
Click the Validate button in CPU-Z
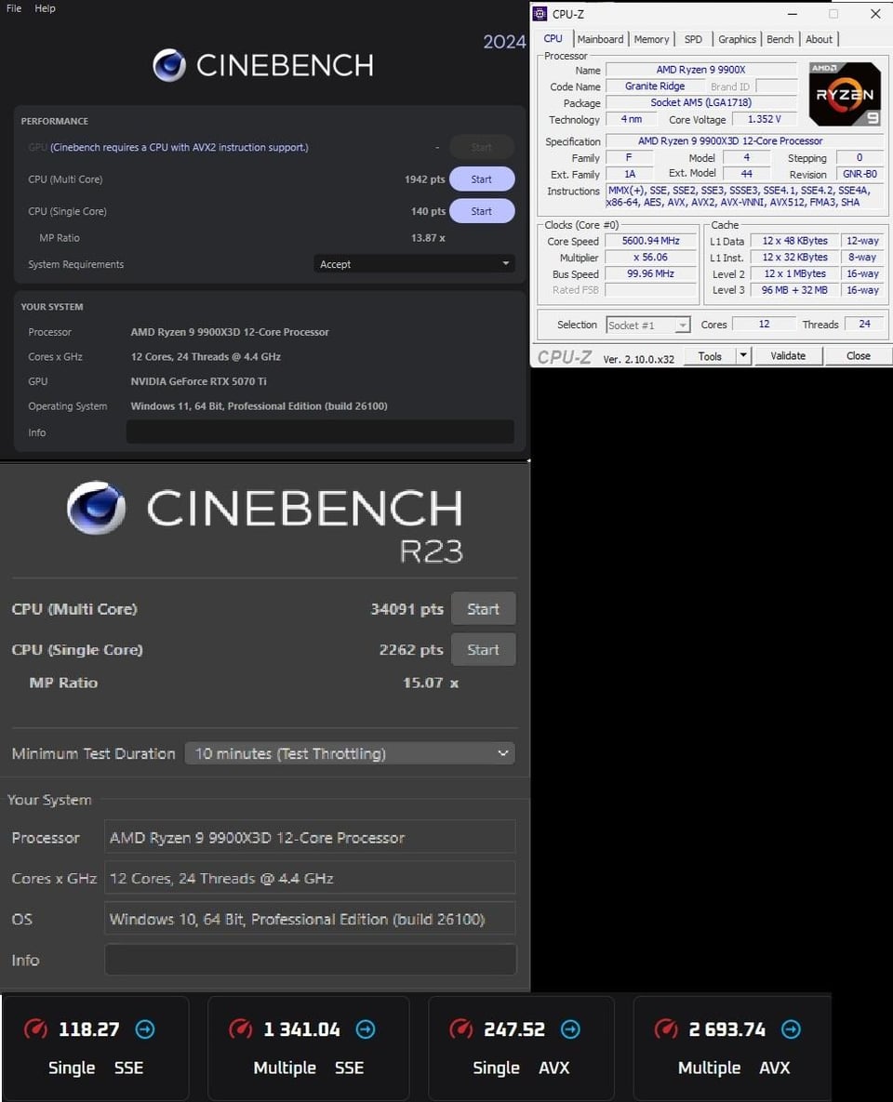click(x=788, y=355)
